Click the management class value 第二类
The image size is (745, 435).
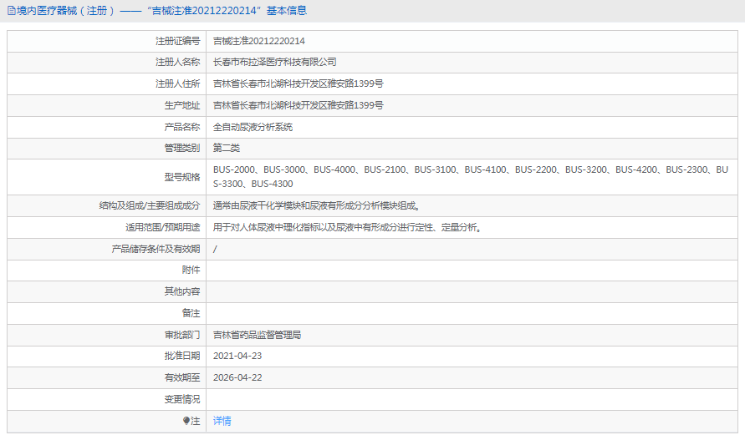pos(226,148)
